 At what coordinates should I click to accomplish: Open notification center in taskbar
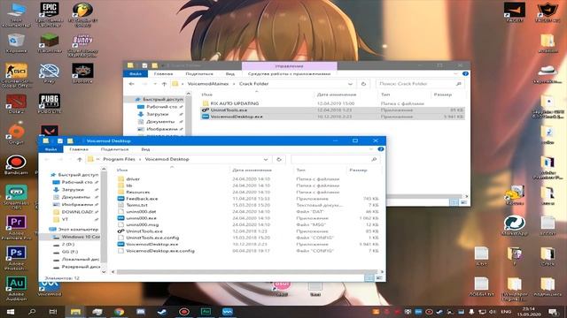[553, 312]
